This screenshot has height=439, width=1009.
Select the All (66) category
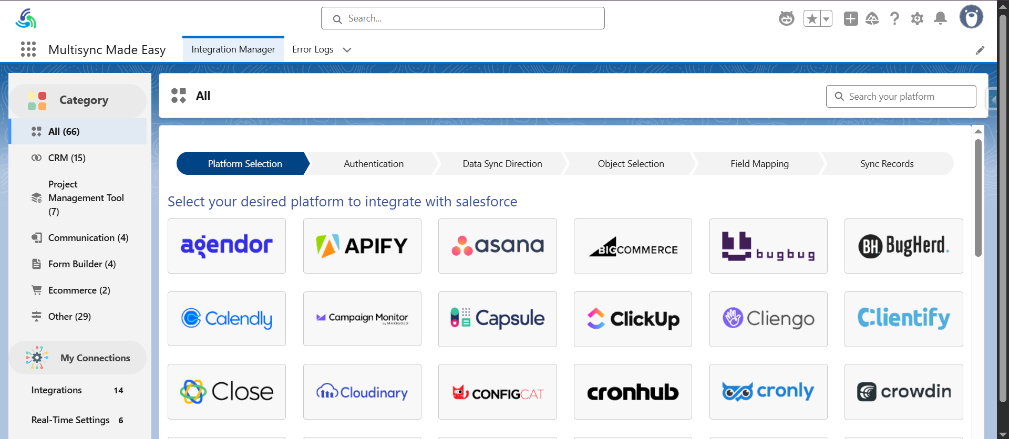pos(78,131)
